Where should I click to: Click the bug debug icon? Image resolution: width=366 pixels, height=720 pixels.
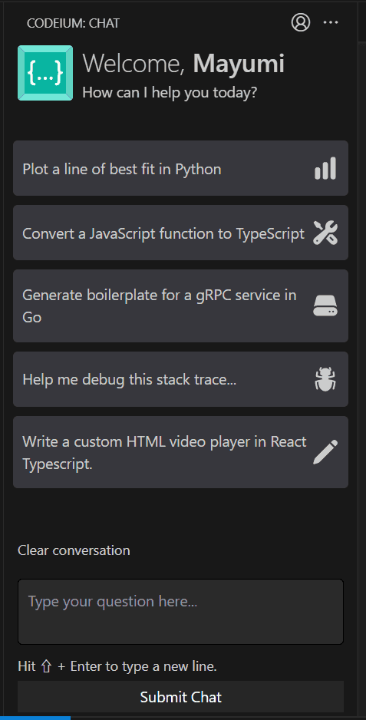click(x=325, y=379)
